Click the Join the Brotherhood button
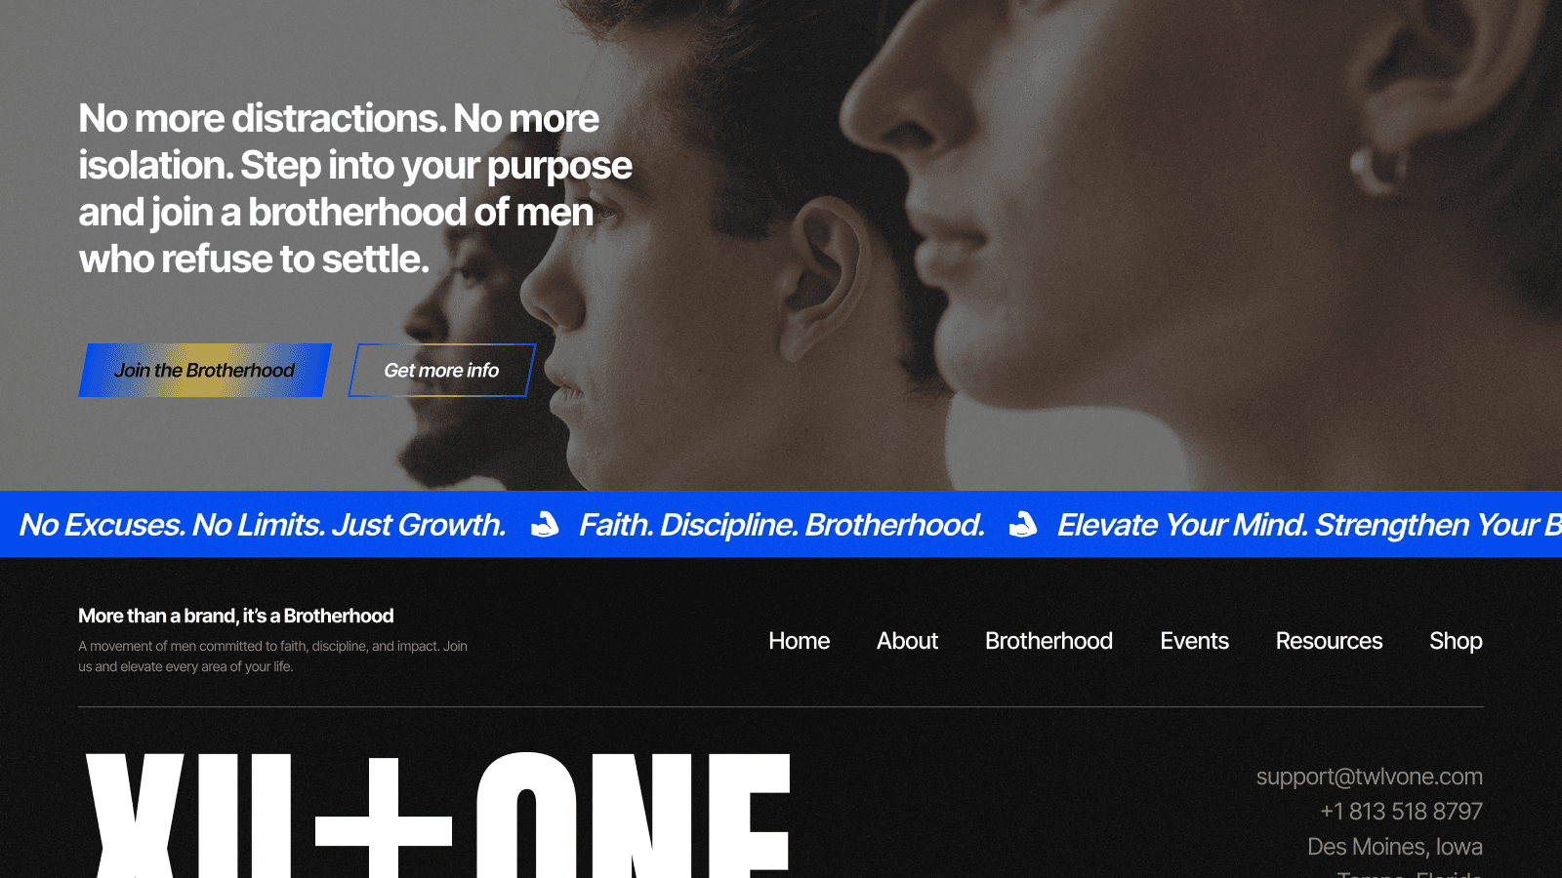Image resolution: width=1562 pixels, height=878 pixels. tap(205, 370)
